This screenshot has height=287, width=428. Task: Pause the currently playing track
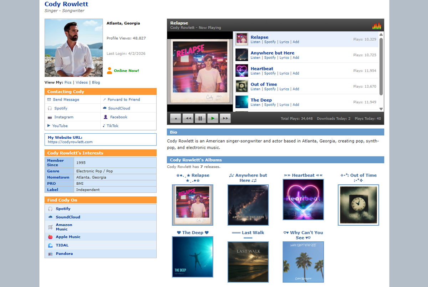(x=200, y=118)
